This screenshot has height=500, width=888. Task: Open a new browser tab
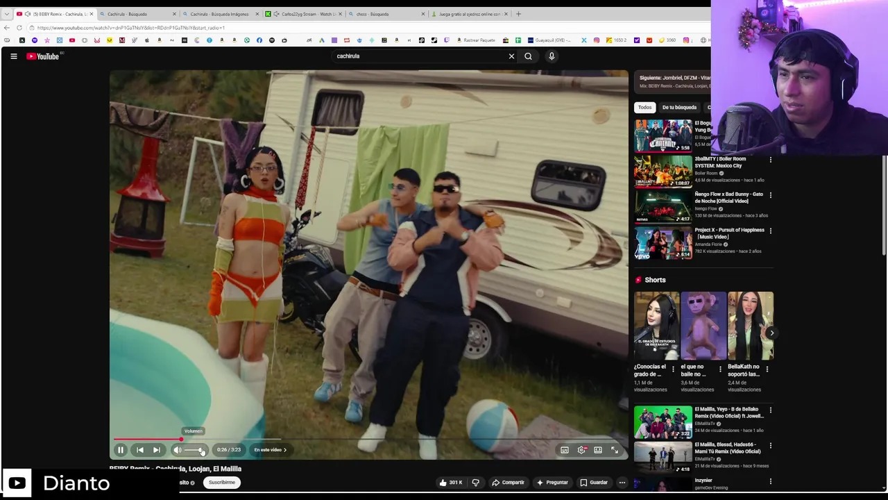tap(518, 14)
